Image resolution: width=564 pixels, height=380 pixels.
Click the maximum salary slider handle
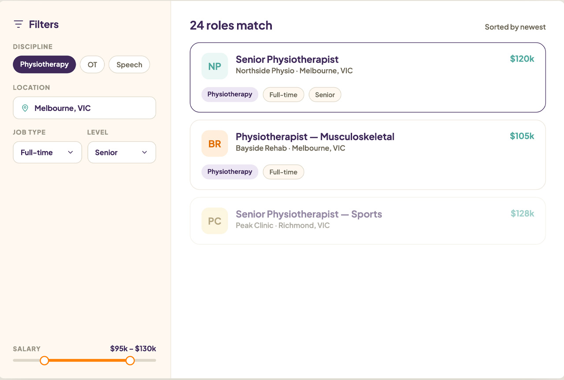pos(130,361)
